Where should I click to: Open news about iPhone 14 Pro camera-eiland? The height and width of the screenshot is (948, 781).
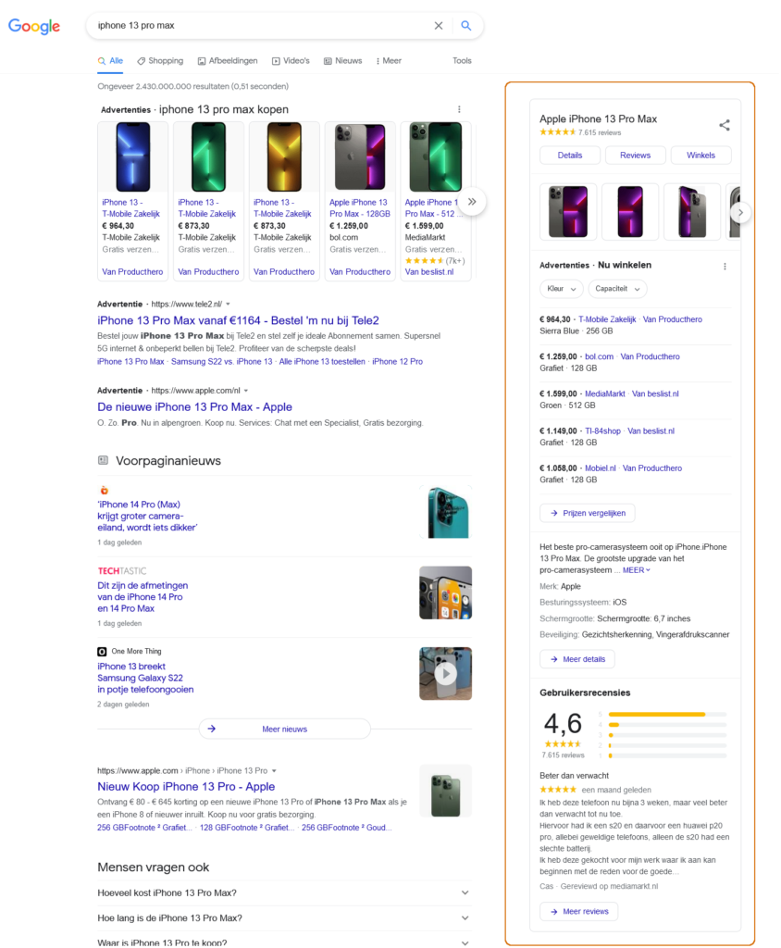(x=147, y=516)
